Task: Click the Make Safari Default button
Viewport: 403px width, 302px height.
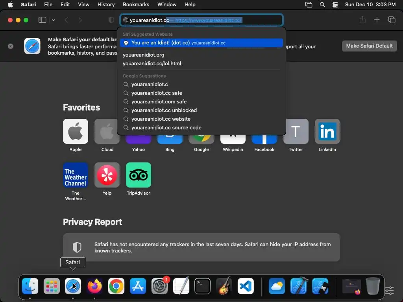Action: coord(369,46)
